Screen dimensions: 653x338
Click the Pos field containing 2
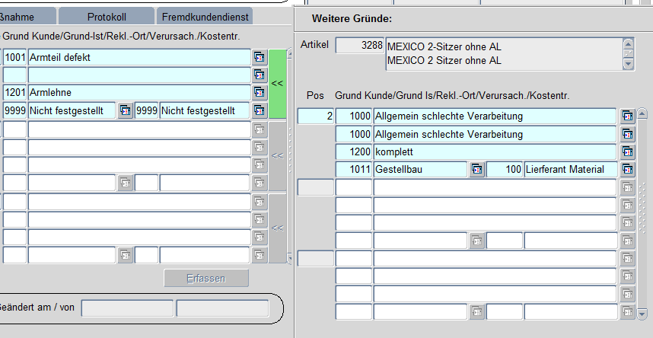315,116
